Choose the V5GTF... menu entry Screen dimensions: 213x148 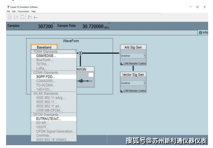tap(54, 127)
